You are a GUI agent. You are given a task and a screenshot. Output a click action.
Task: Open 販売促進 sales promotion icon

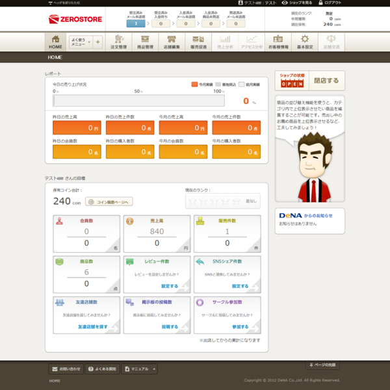(198, 42)
